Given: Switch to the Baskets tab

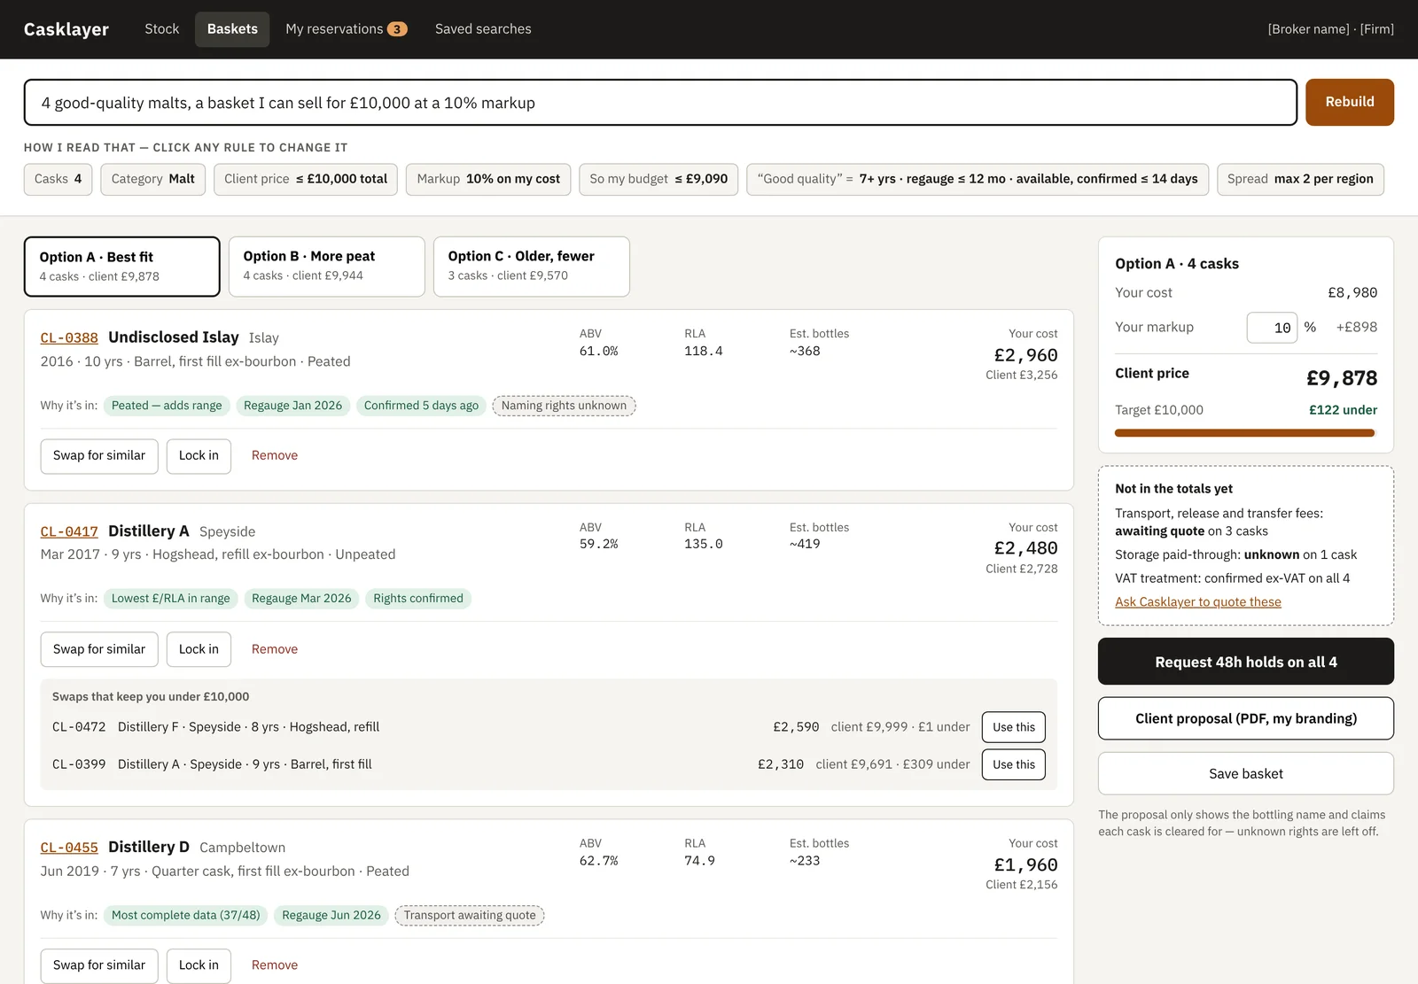Looking at the screenshot, I should (x=232, y=29).
